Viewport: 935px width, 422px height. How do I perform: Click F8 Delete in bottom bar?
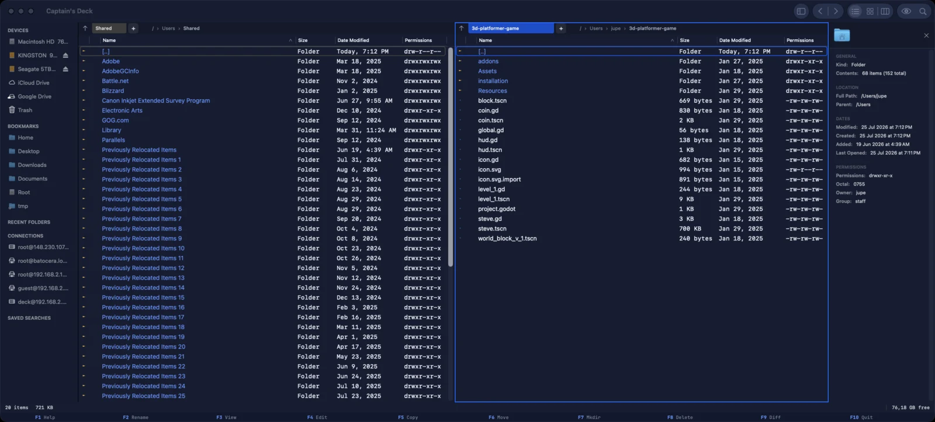pyautogui.click(x=680, y=417)
